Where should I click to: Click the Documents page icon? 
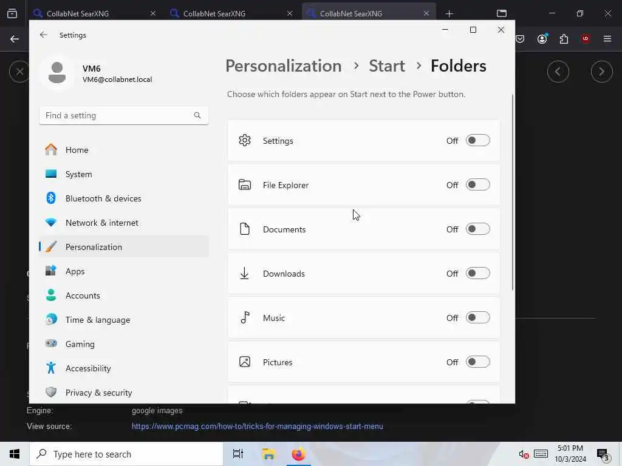tap(245, 229)
